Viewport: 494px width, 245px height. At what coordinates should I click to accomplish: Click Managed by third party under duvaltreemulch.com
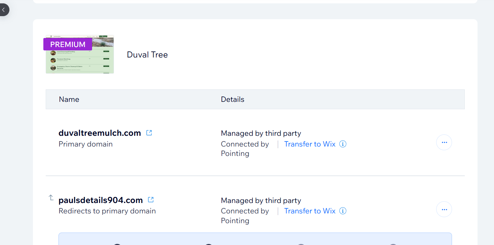(x=261, y=133)
